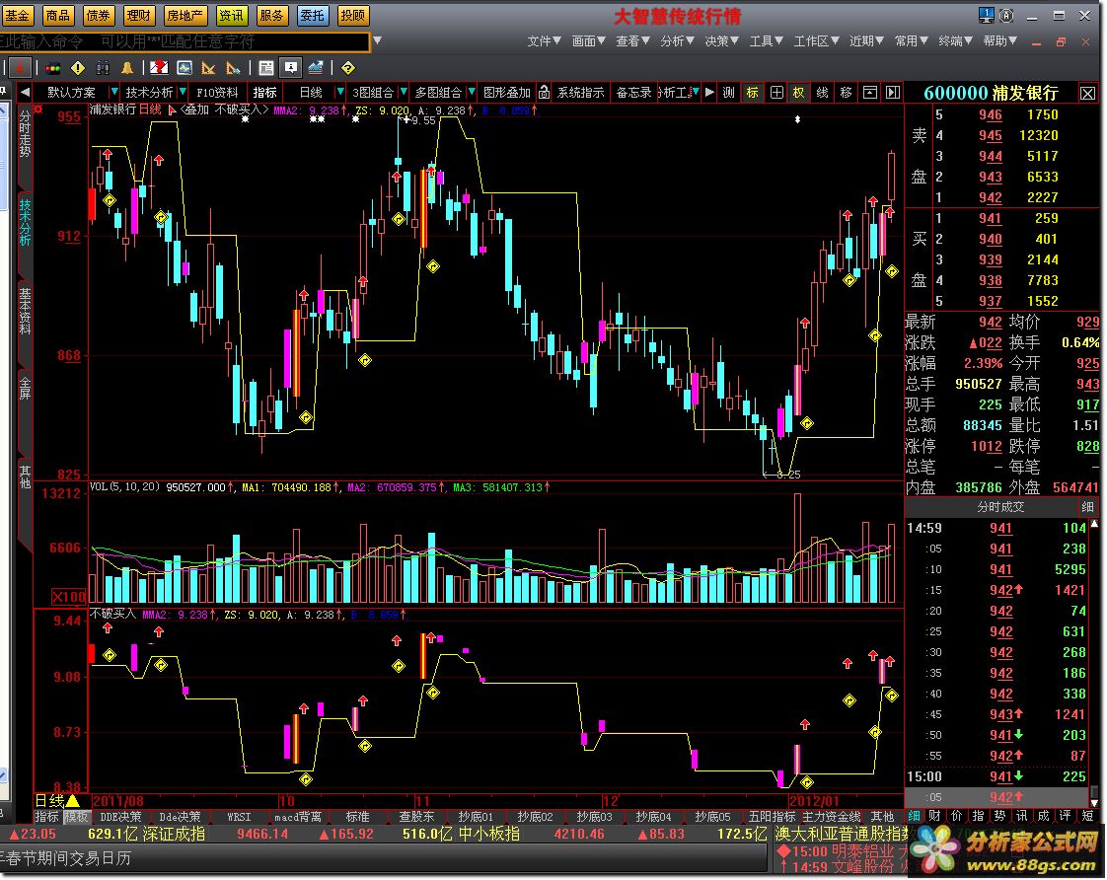Click the 图形叠加 button
The width and height of the screenshot is (1107, 880).
tap(506, 93)
